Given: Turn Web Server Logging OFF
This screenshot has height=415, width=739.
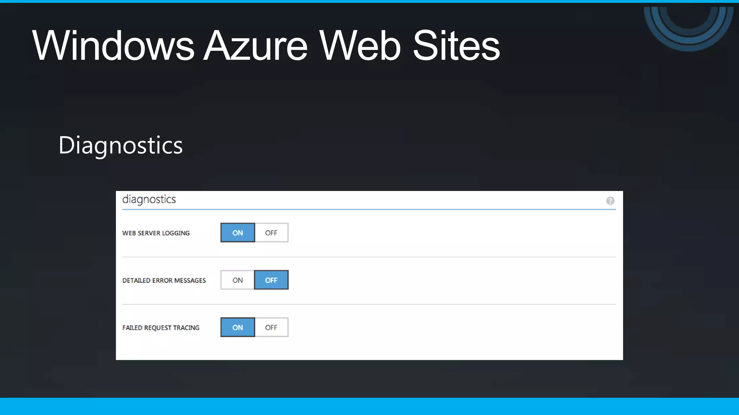Looking at the screenshot, I should click(271, 233).
